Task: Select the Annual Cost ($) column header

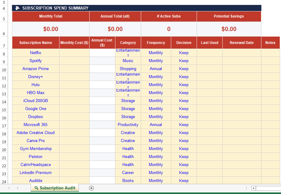Action: pos(102,43)
